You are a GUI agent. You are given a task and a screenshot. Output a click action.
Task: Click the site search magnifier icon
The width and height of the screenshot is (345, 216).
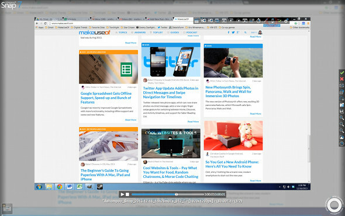tap(246, 32)
